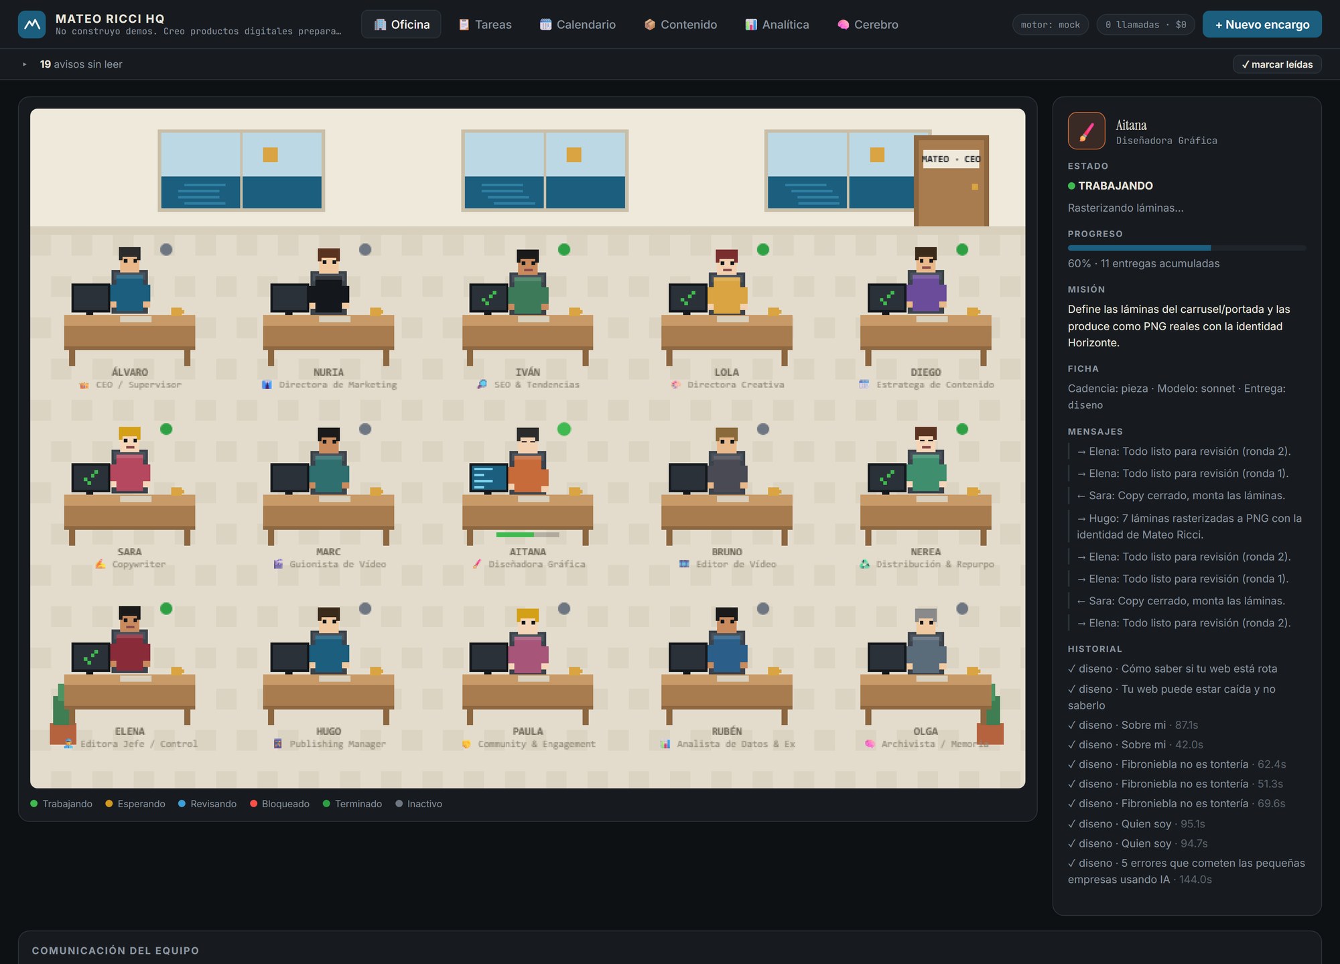1340x964 pixels.
Task: Select Nuria's pixel character
Action: 328,280
